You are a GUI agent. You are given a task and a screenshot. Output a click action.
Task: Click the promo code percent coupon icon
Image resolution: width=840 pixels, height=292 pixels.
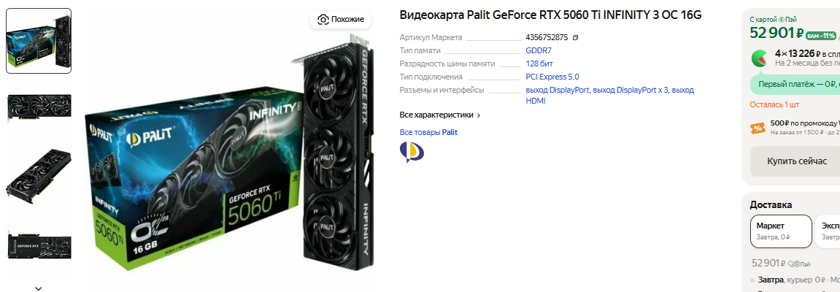click(x=758, y=128)
